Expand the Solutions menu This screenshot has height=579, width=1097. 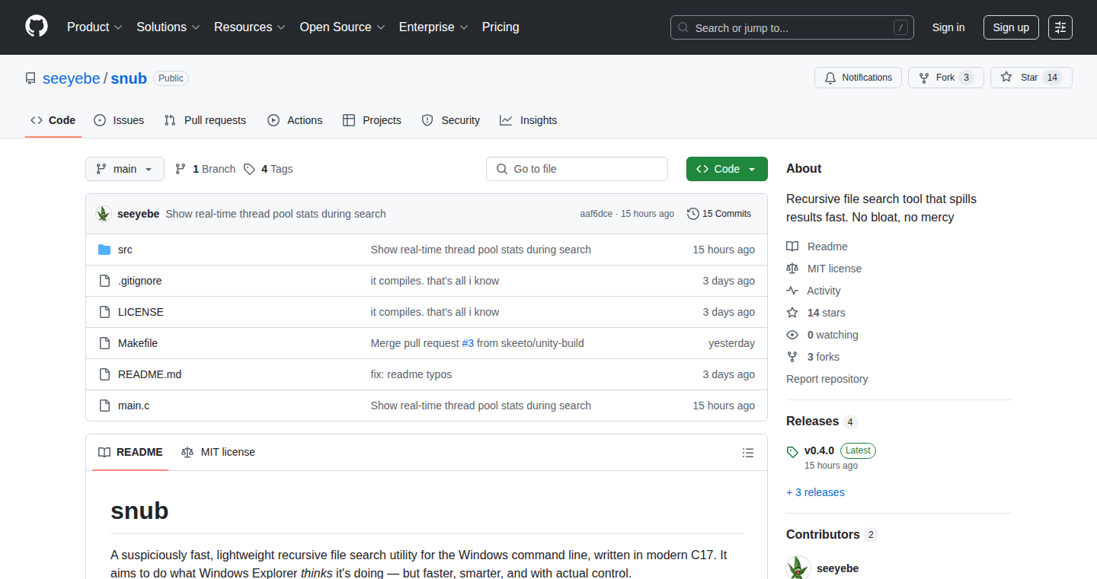click(168, 27)
